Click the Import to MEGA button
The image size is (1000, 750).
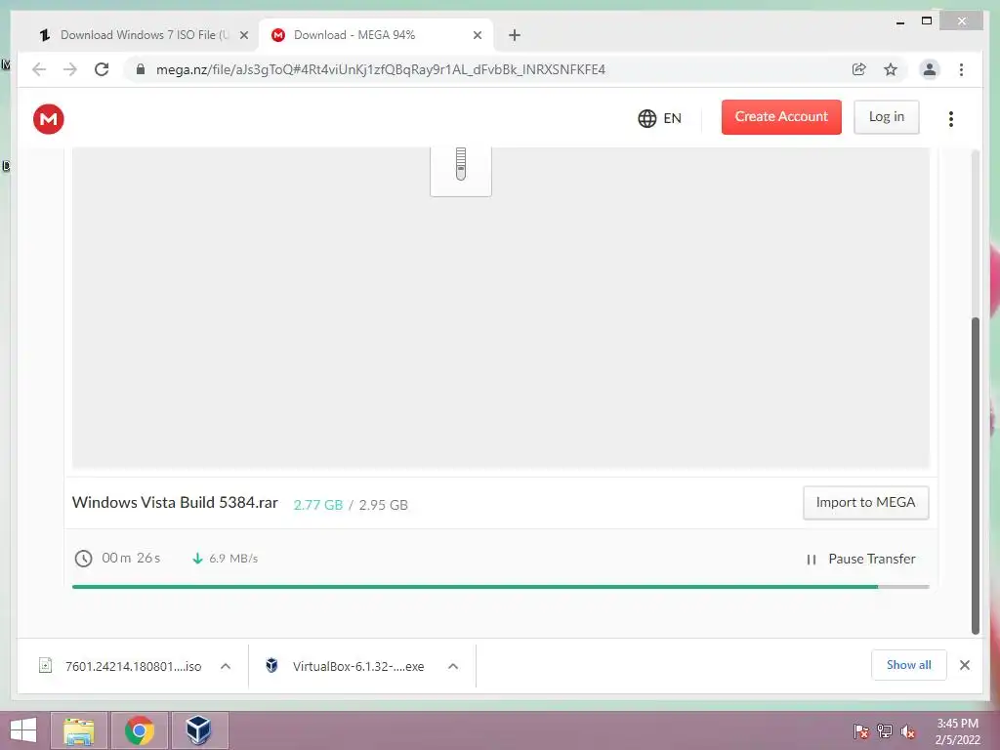coord(865,503)
